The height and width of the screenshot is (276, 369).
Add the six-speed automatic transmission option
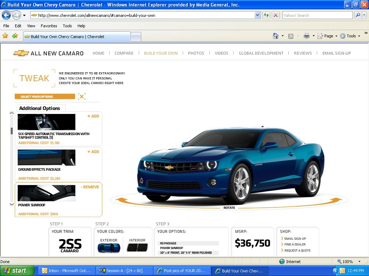click(x=93, y=116)
